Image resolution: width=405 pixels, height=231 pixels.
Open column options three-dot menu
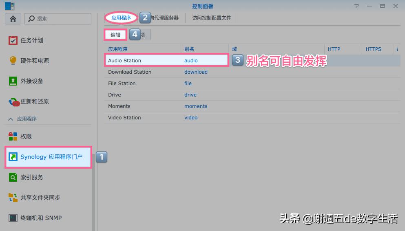tap(397, 49)
